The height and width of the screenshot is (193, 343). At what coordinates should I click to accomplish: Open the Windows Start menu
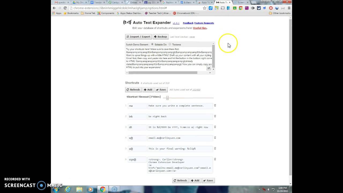(x=56, y=190)
